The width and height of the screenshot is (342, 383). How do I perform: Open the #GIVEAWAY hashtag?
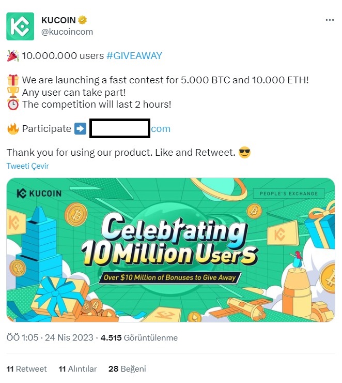coord(134,56)
